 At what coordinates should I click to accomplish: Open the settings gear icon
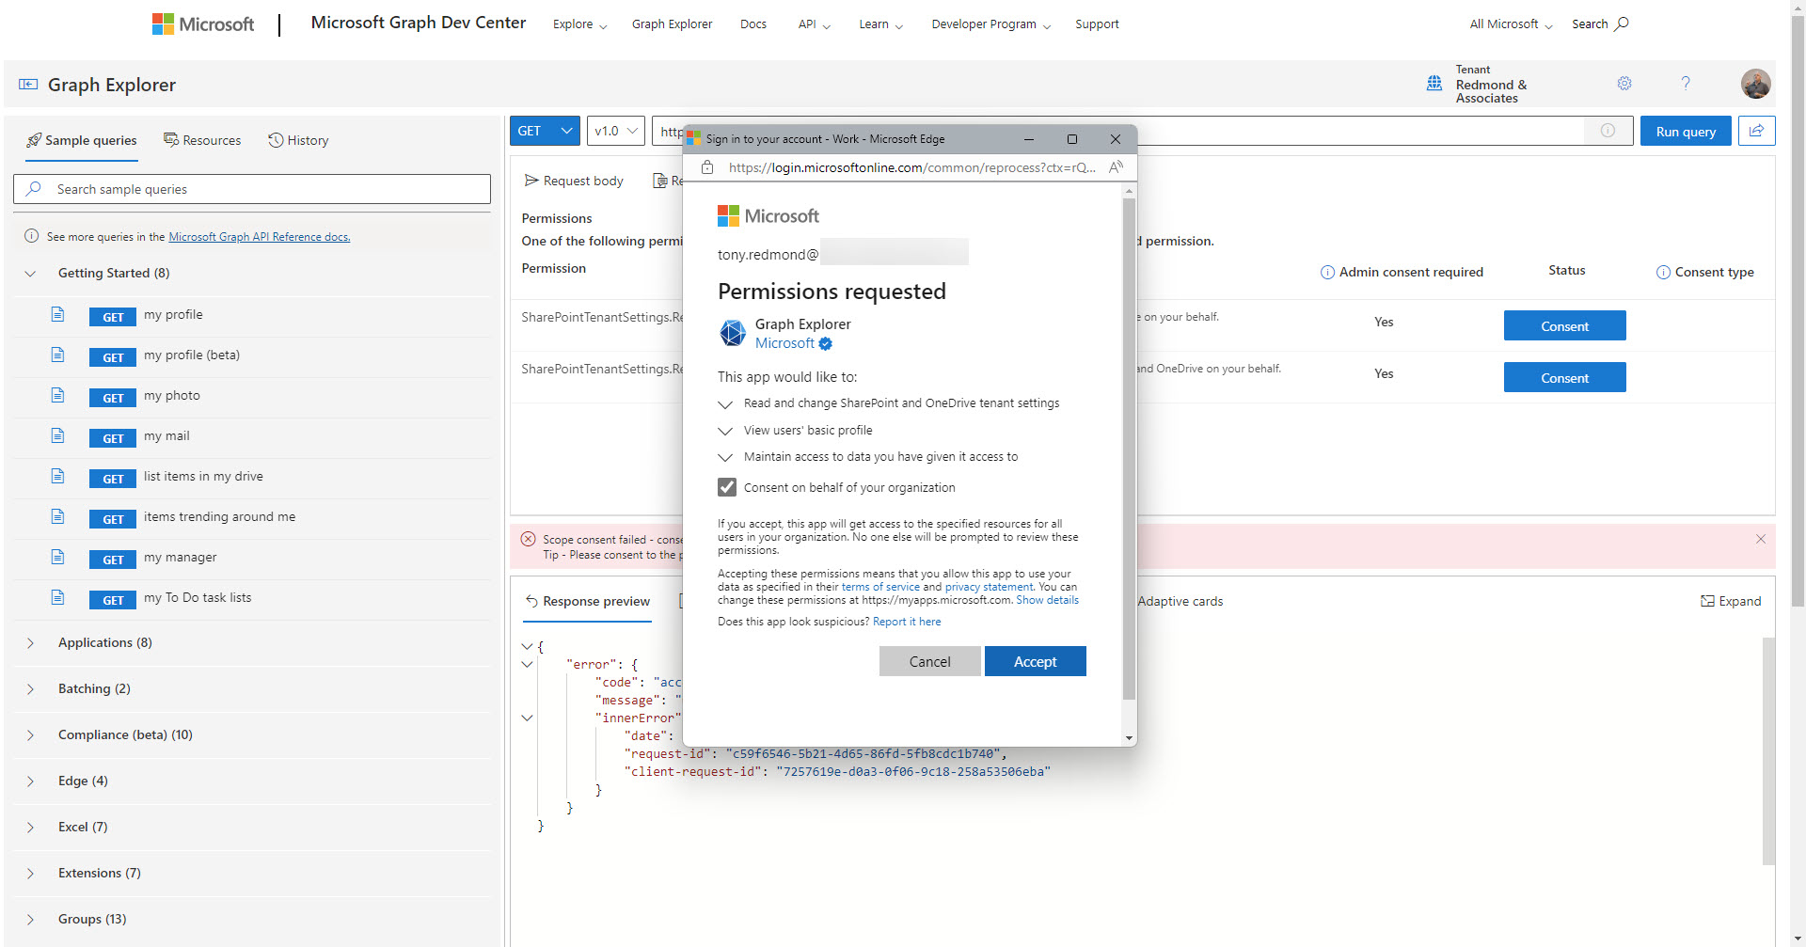[x=1624, y=84]
